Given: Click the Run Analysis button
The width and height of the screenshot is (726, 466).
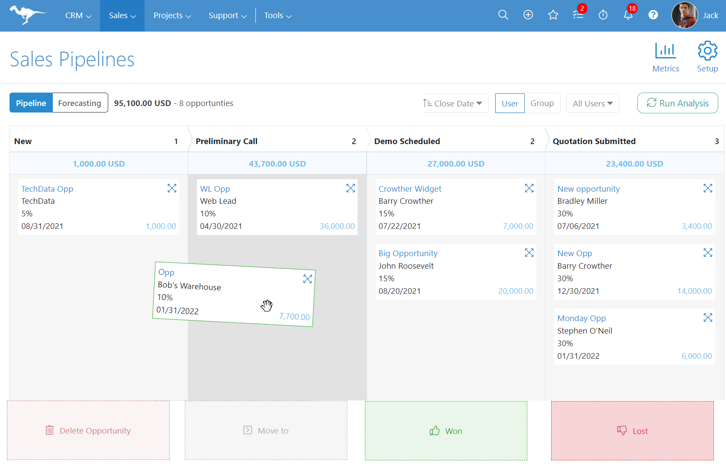Looking at the screenshot, I should pyautogui.click(x=678, y=103).
